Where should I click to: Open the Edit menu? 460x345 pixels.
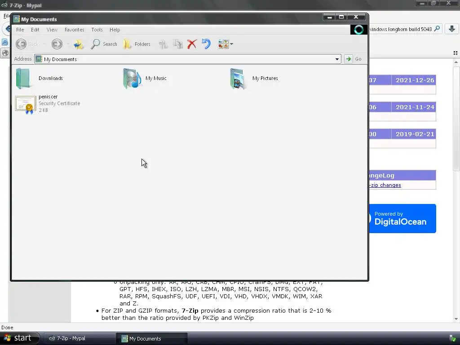pos(35,30)
